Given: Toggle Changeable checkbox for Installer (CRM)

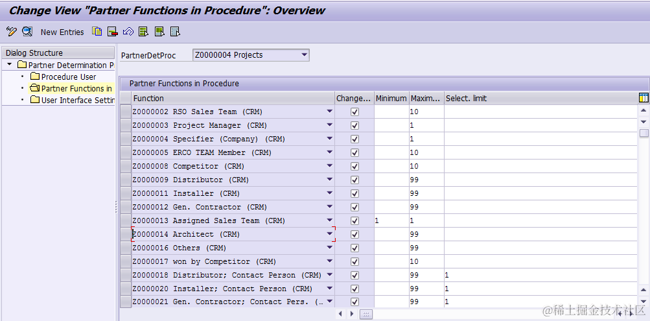Looking at the screenshot, I should coord(354,193).
